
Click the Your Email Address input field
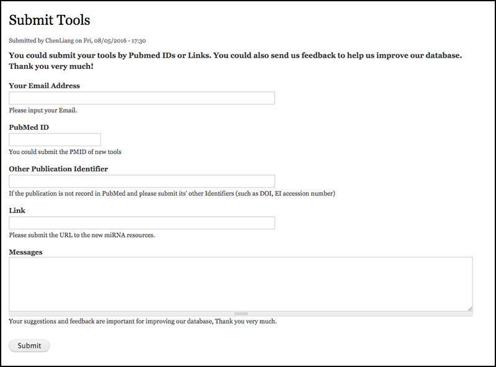[x=142, y=98]
